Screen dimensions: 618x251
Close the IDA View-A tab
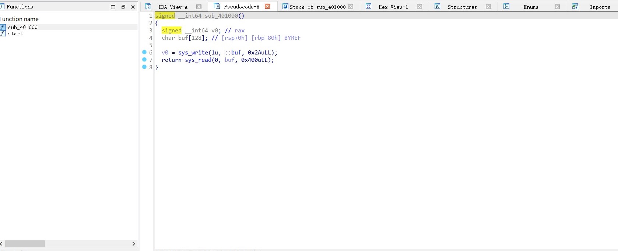[x=199, y=7]
